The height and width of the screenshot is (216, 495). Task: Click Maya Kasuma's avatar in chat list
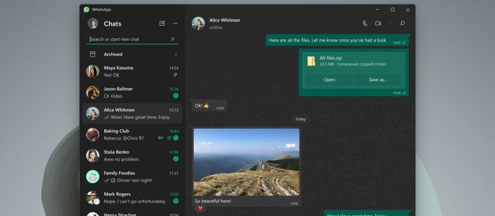coord(93,71)
